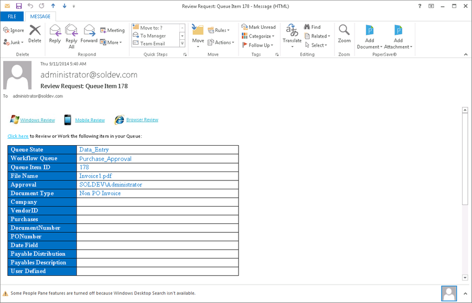Open the Related dropdown
The height and width of the screenshot is (303, 472).
[317, 36]
